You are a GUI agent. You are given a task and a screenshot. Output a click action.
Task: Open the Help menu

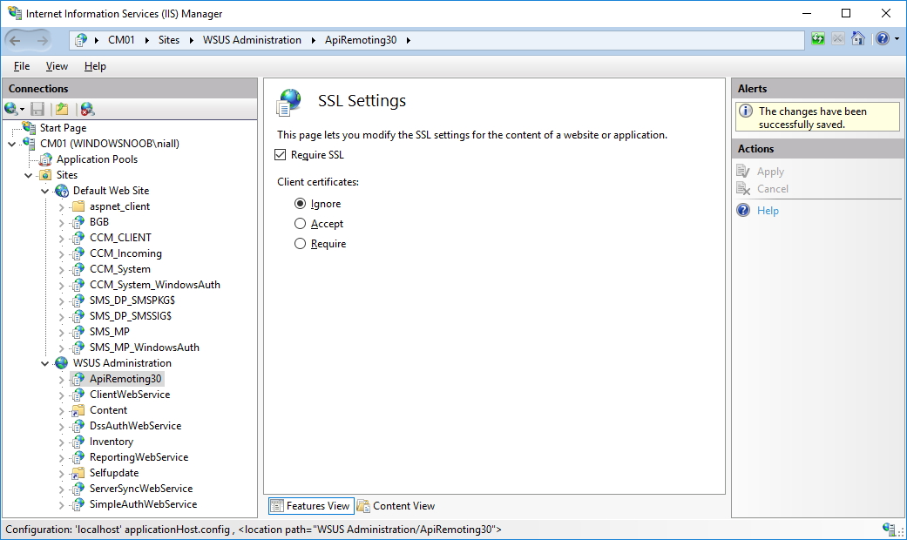[x=95, y=66]
